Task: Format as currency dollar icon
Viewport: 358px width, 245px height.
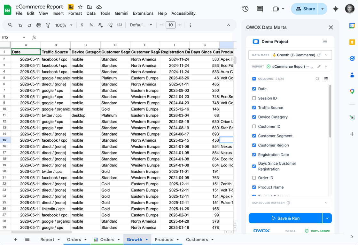Action: [82, 25]
